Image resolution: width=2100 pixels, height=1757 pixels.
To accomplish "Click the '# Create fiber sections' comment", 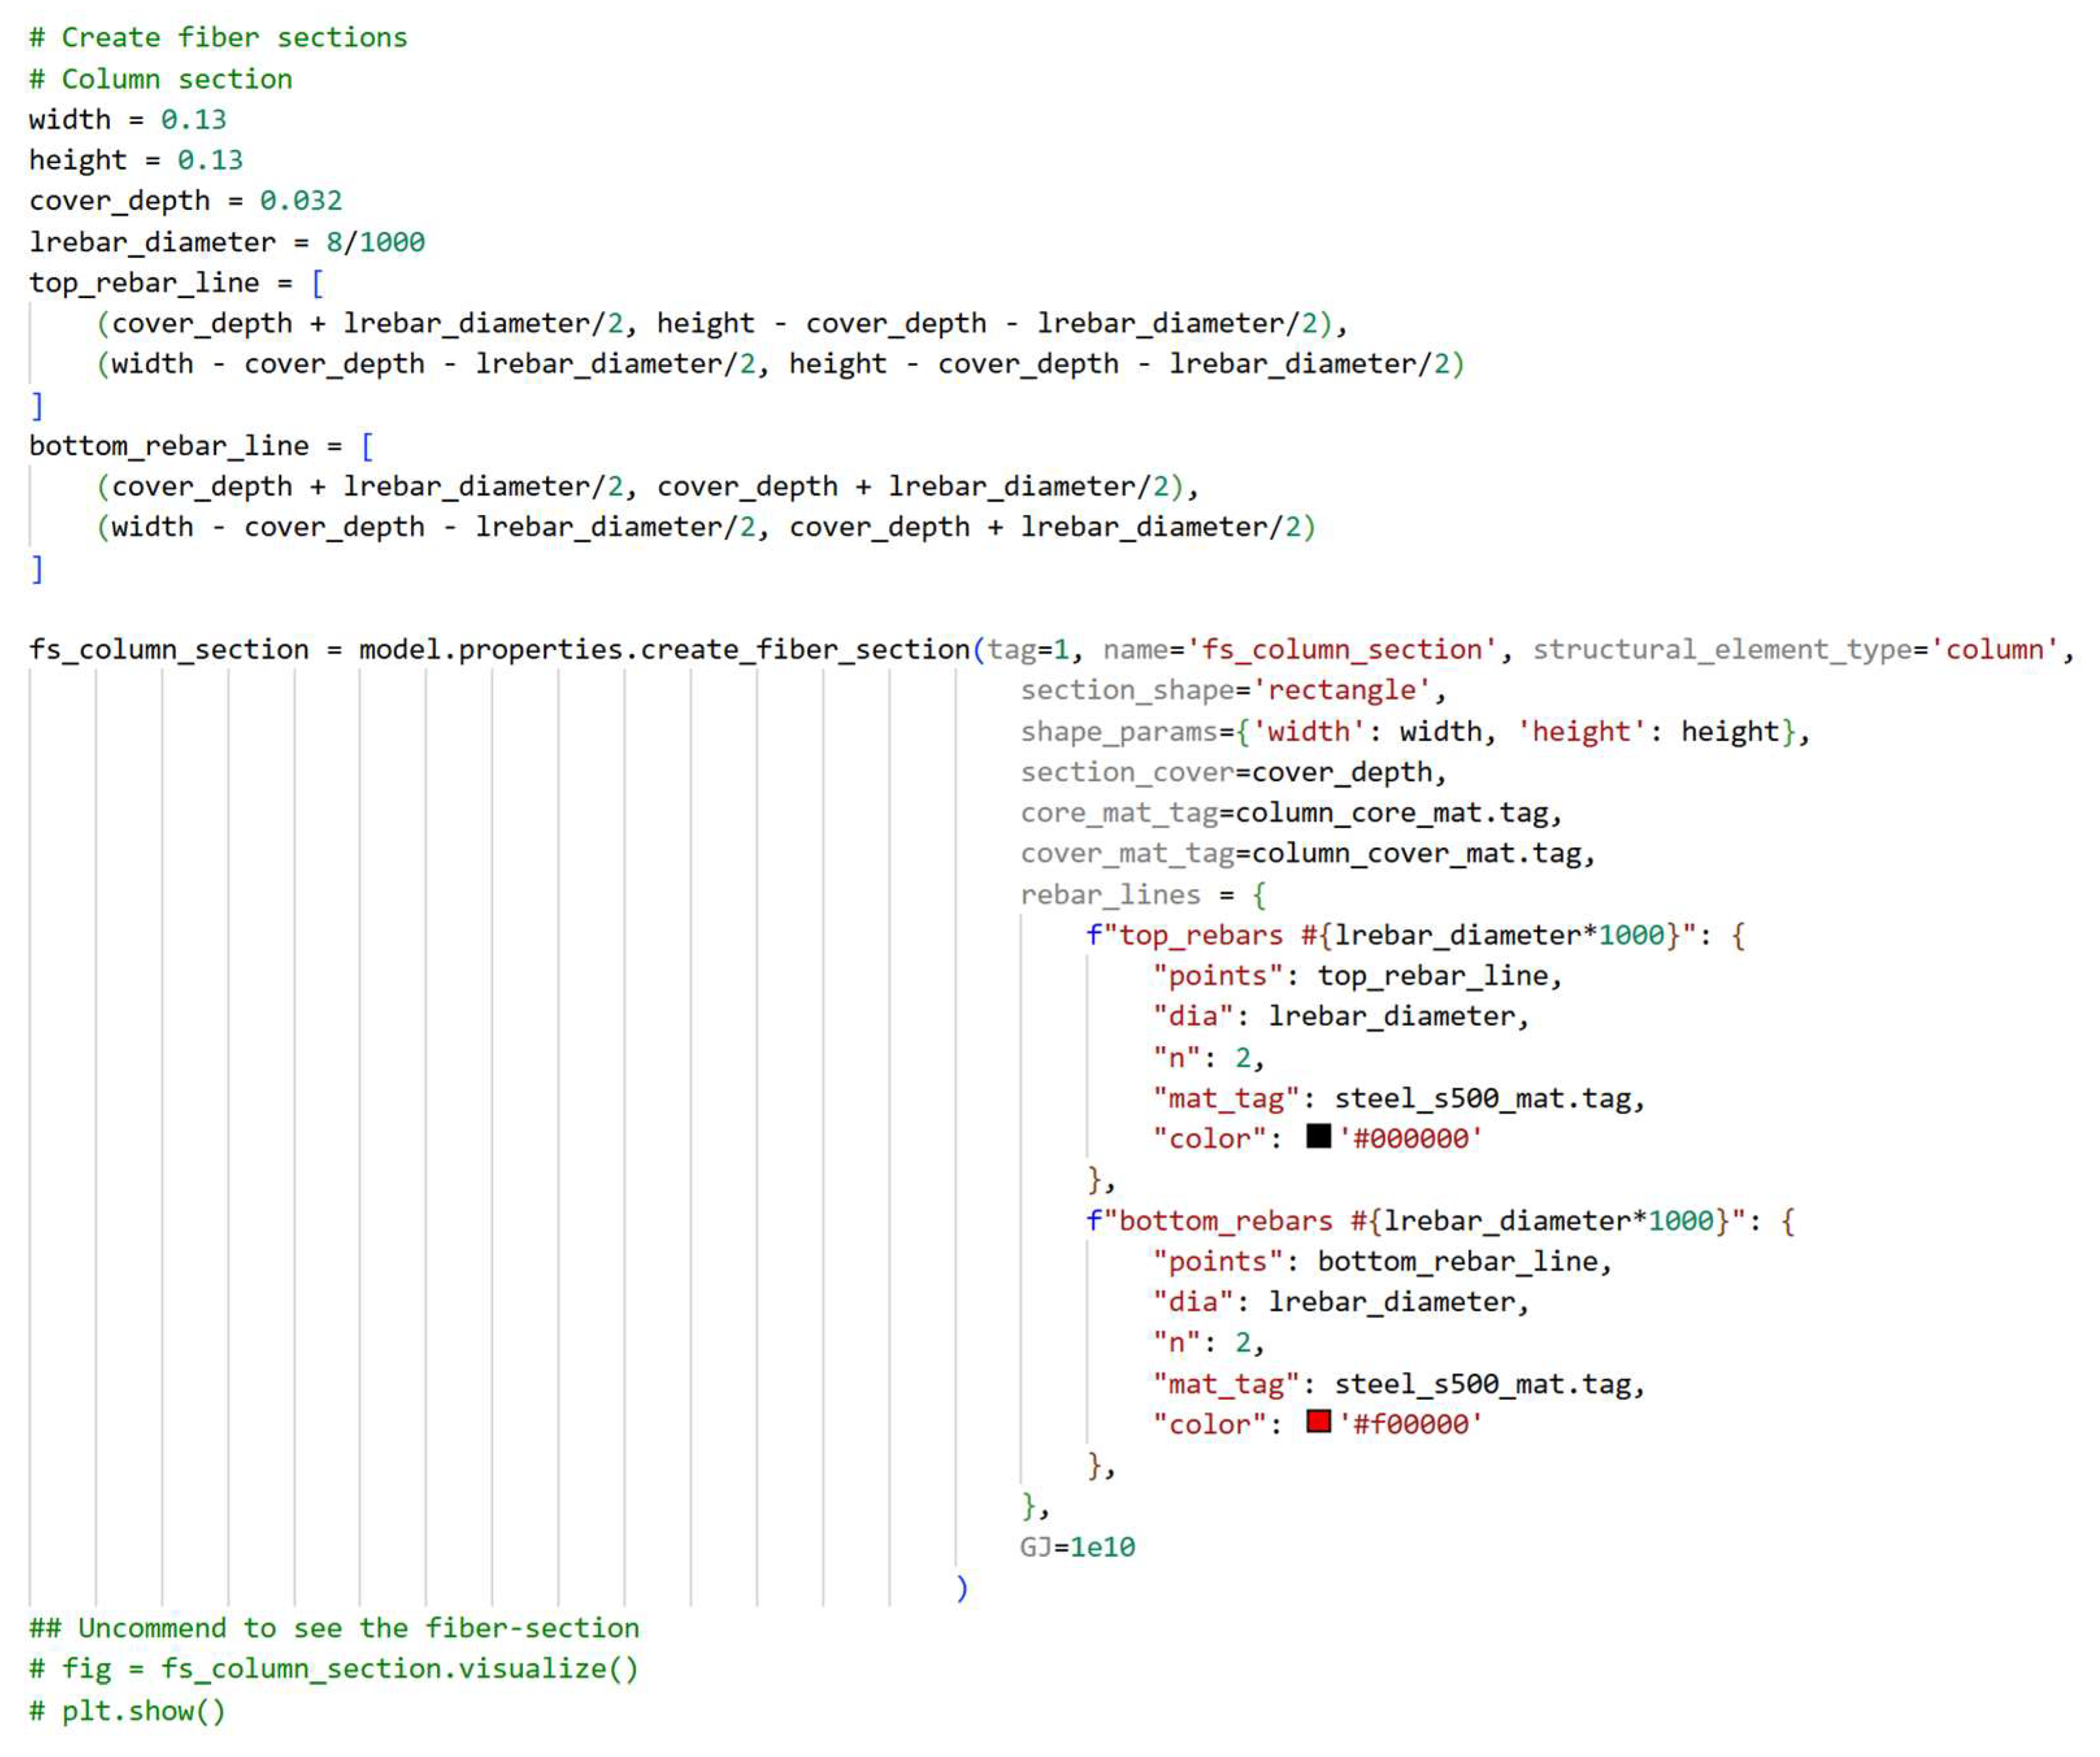I will coord(218,38).
